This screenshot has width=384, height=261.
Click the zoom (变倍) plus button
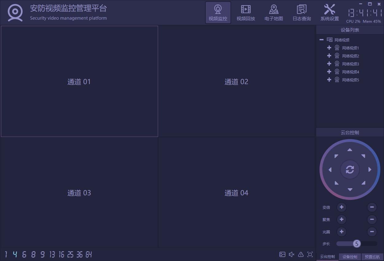(341, 207)
